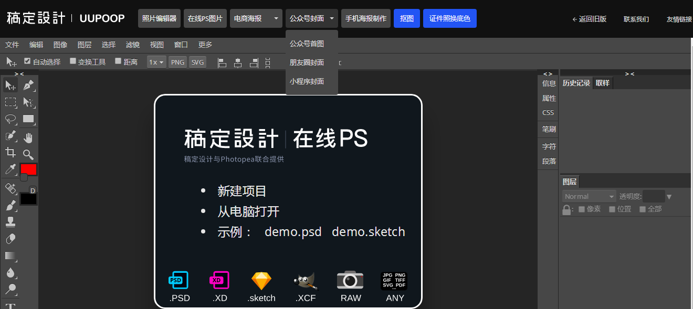
Task: Choose 公众号首图 from the dropdown menu
Action: pos(312,44)
